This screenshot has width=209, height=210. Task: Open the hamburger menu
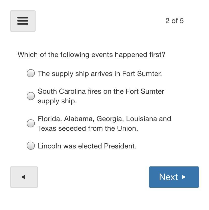point(23,21)
